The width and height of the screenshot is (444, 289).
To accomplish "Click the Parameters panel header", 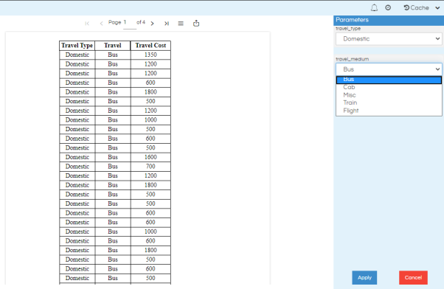I will click(x=389, y=20).
